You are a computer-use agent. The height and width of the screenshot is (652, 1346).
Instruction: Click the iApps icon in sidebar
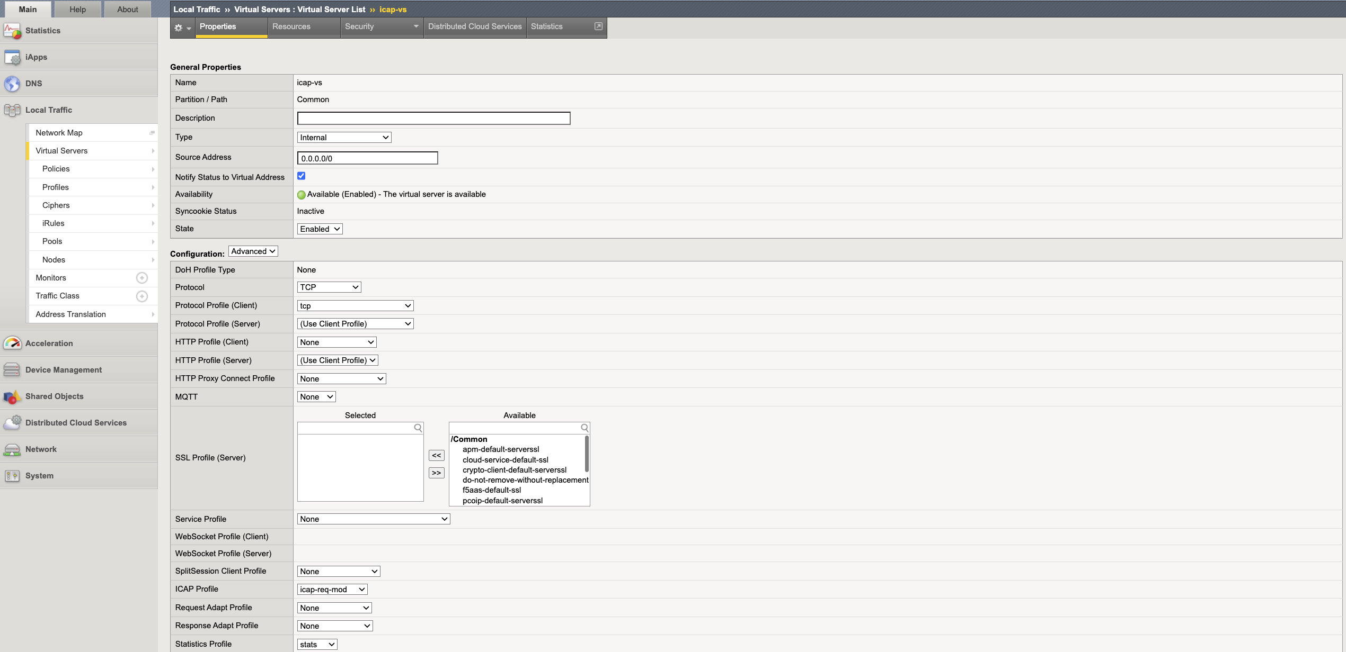[12, 57]
